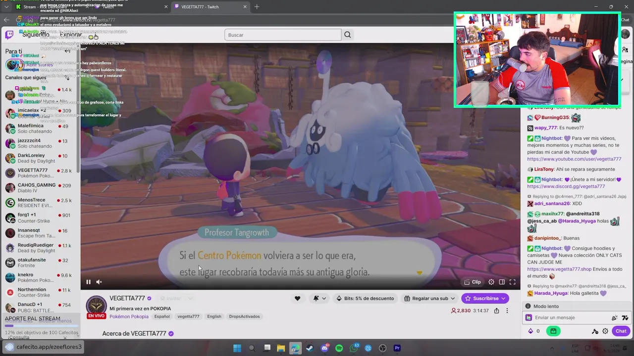
Task: Click the Modo lento info icon
Action: tap(528, 306)
